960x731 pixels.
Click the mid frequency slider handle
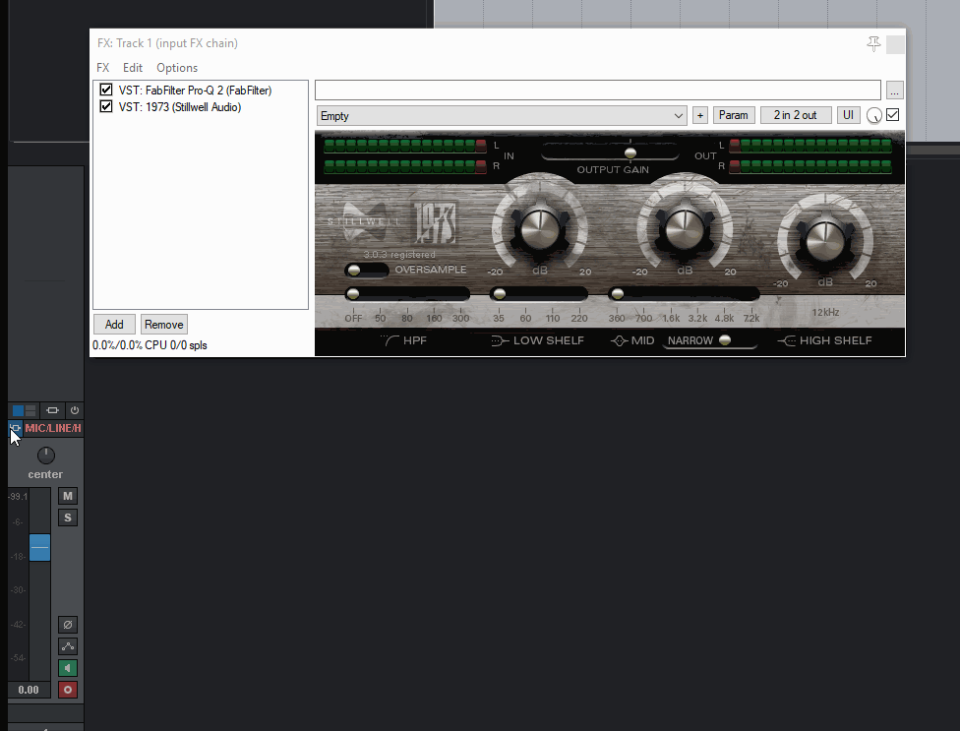click(618, 294)
